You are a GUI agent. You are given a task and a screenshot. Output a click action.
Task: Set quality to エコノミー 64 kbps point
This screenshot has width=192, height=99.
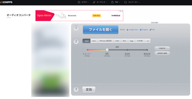click(87, 50)
